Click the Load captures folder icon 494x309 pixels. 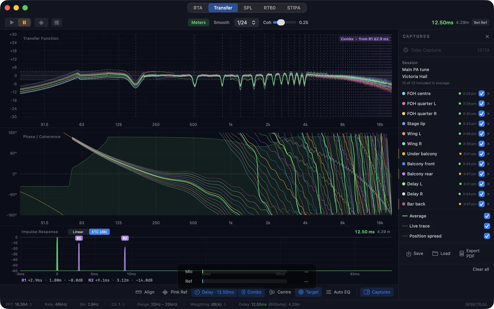tap(435, 254)
